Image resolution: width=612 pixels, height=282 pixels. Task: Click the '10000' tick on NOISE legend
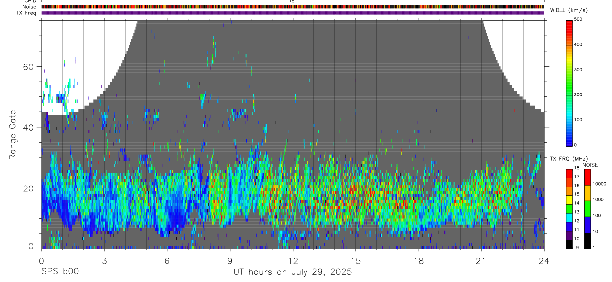[599, 184]
